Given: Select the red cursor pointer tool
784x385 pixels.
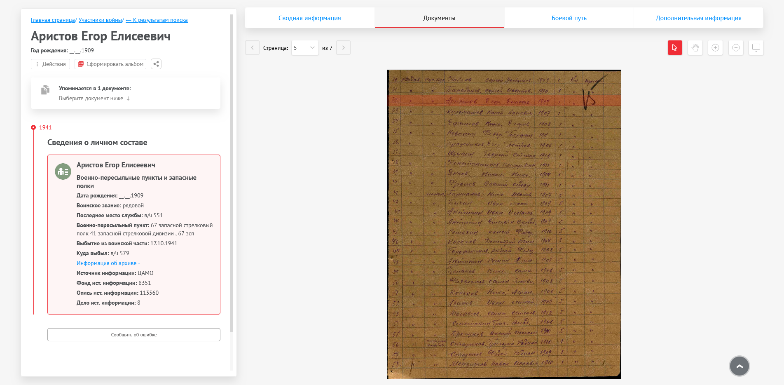Looking at the screenshot, I should pyautogui.click(x=674, y=48).
